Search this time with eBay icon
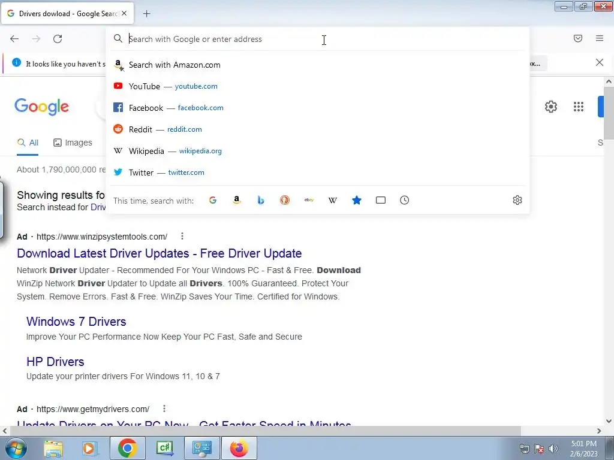 309,200
